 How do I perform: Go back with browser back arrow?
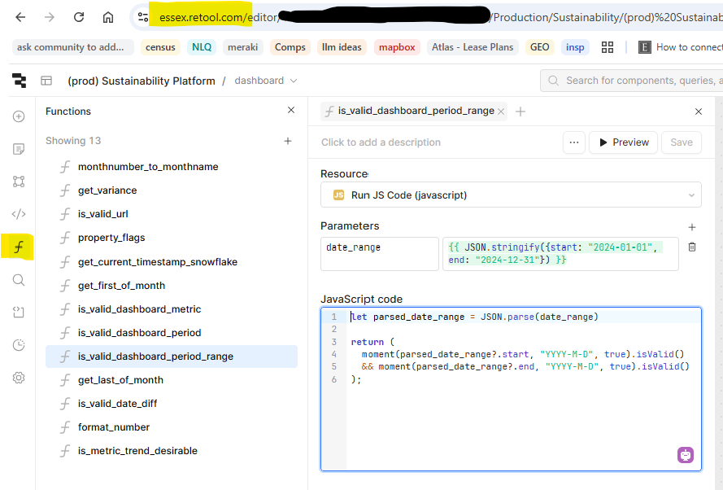pyautogui.click(x=20, y=18)
